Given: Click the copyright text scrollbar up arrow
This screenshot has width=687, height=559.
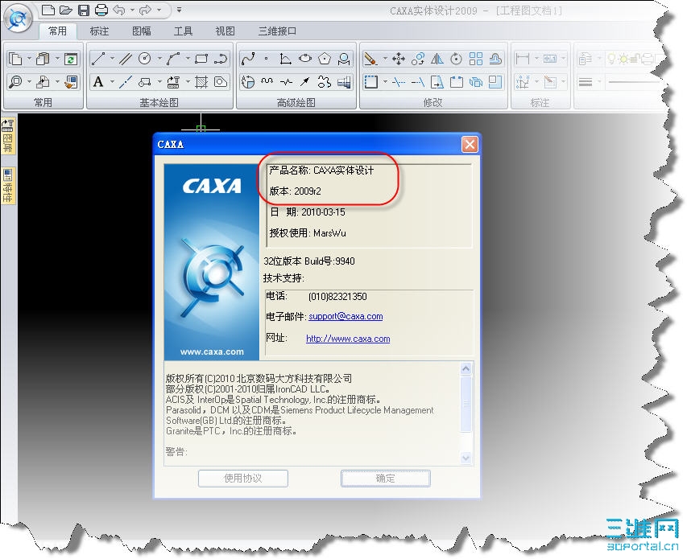Looking at the screenshot, I should [466, 368].
